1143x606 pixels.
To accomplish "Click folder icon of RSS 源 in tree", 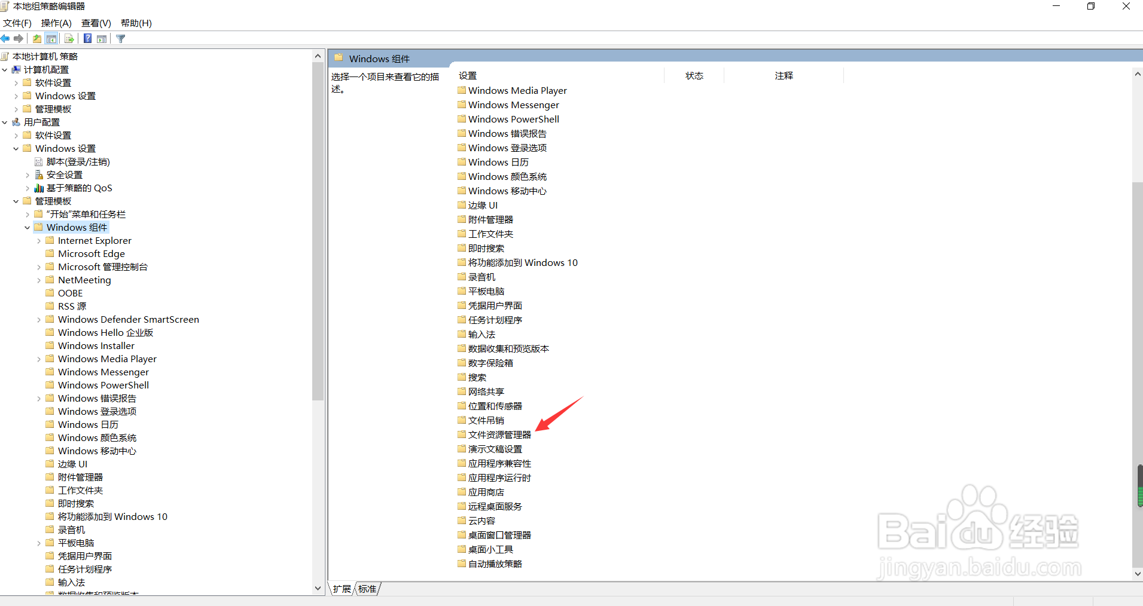I will coord(50,306).
